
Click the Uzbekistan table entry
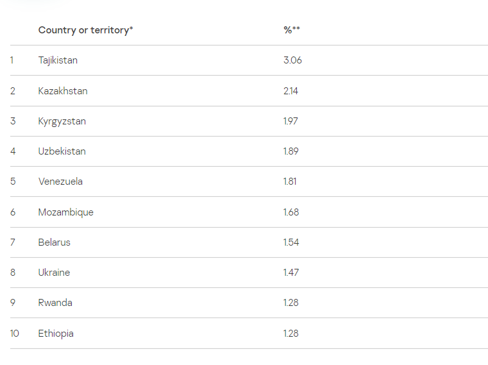click(62, 151)
